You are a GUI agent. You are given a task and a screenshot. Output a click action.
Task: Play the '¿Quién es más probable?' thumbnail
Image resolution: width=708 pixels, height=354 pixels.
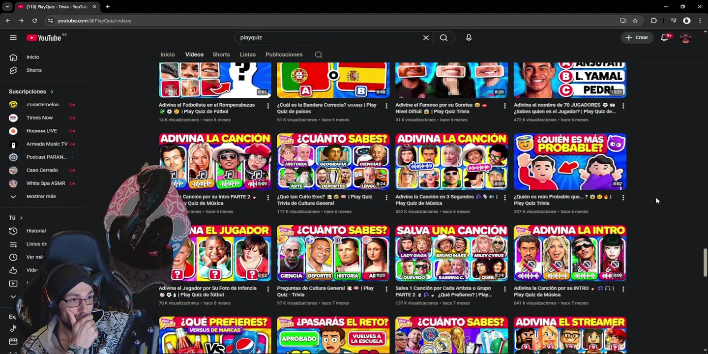coord(570,162)
